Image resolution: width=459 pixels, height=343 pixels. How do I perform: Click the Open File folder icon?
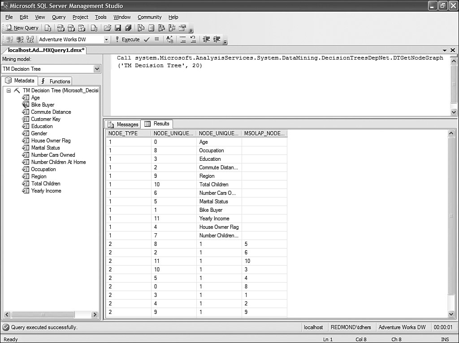pyautogui.click(x=107, y=28)
